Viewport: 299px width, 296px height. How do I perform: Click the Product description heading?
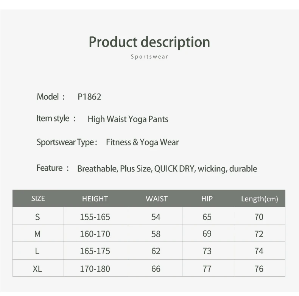[x=149, y=42]
